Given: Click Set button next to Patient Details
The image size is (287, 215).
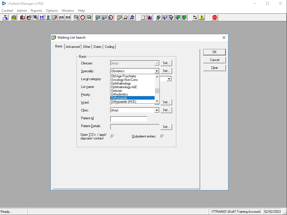Looking at the screenshot, I should [166, 127].
